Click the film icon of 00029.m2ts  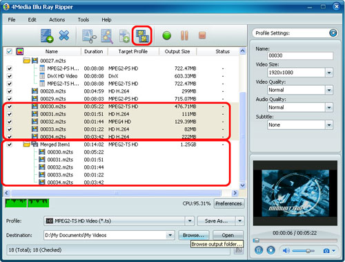click(x=34, y=99)
